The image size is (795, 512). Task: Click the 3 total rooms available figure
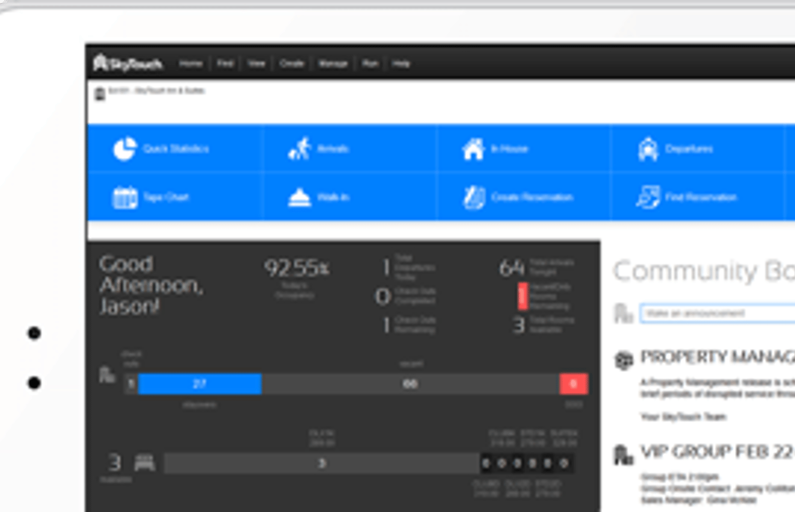(x=519, y=325)
